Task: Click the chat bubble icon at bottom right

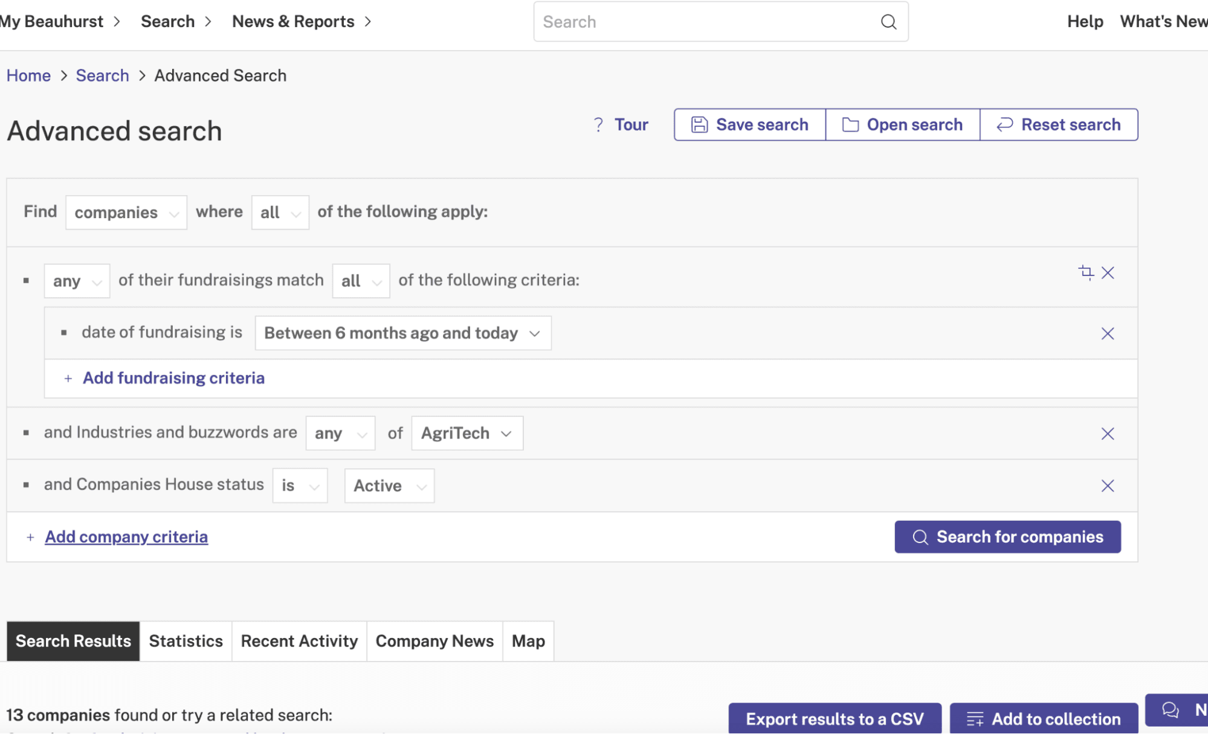Action: 1171,710
